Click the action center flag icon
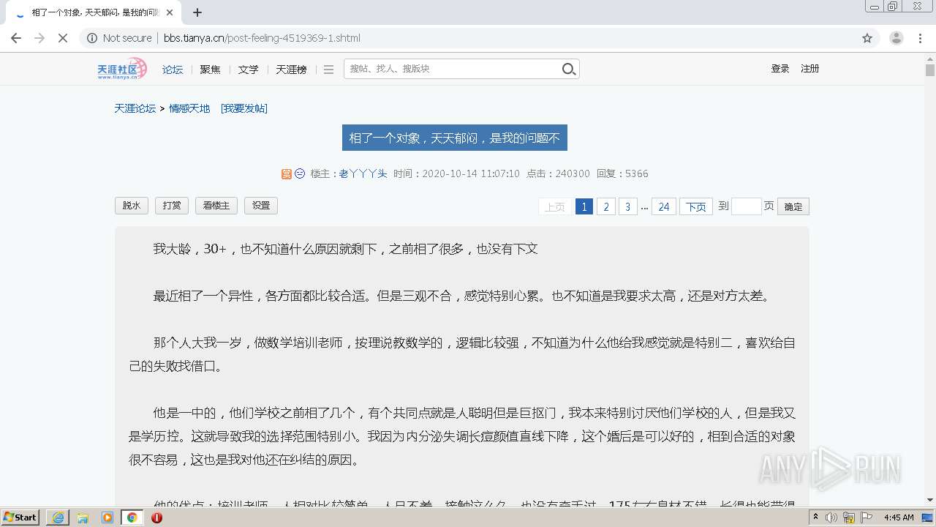Image resolution: width=936 pixels, height=527 pixels. 867,517
